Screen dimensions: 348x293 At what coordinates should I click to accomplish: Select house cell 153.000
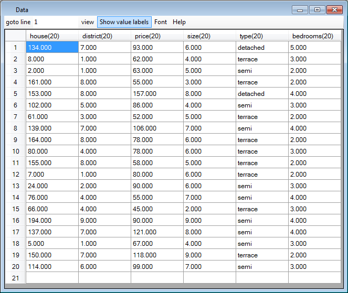click(x=52, y=93)
